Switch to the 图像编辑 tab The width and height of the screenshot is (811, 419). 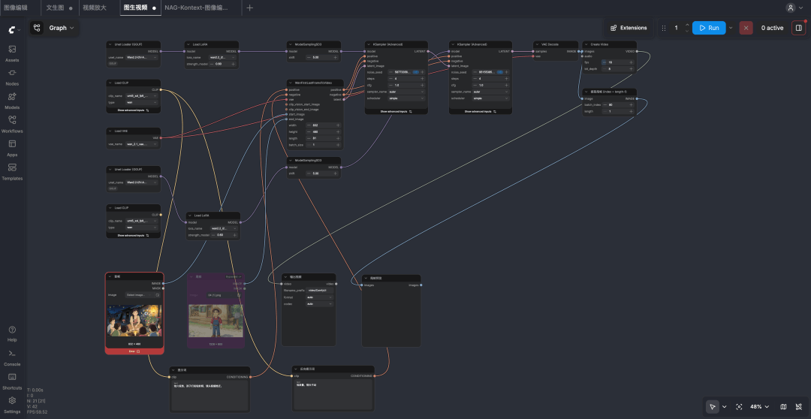click(x=16, y=8)
